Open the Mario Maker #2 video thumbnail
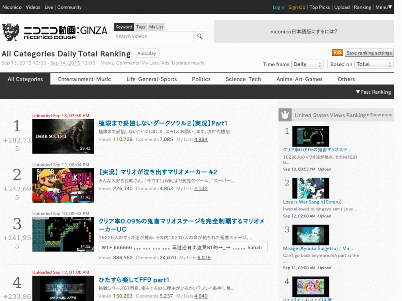Image resolution: width=402 pixels, height=301 pixels. point(63,185)
